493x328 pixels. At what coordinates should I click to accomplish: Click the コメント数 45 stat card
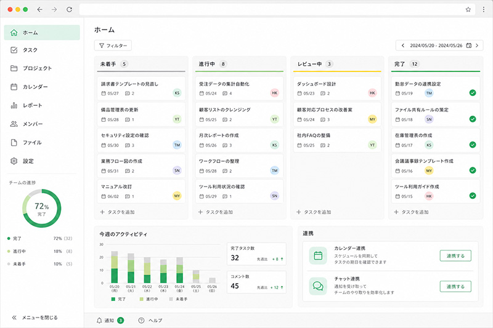coord(256,282)
